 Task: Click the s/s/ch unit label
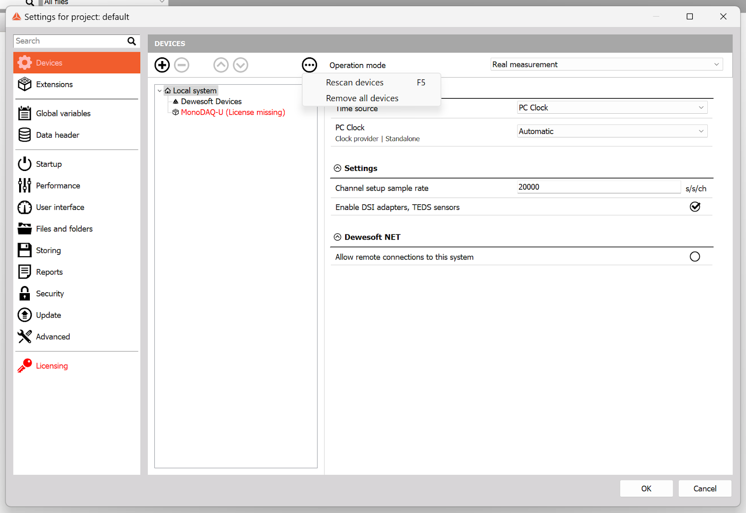click(x=696, y=189)
